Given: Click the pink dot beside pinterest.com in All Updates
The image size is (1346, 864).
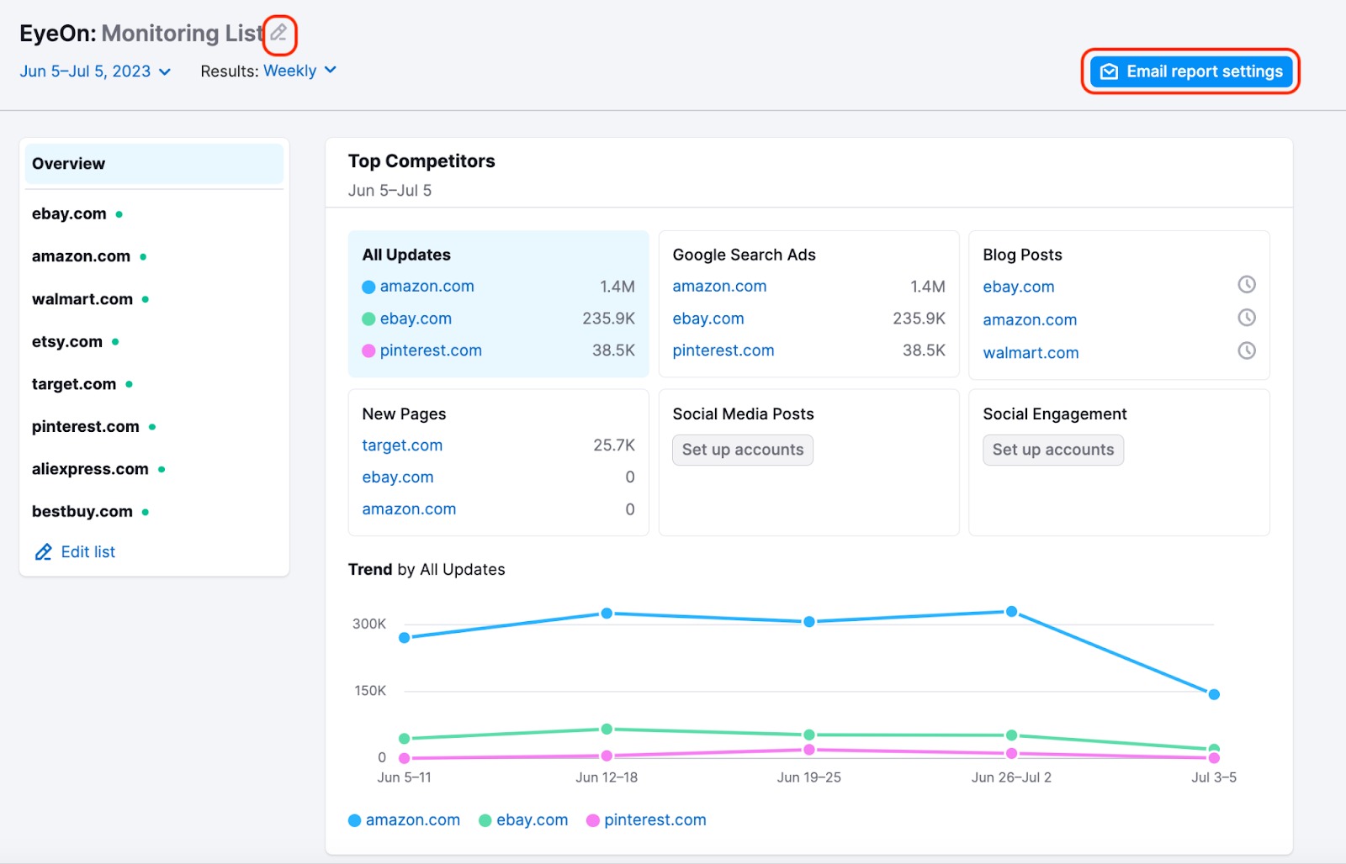Looking at the screenshot, I should [x=368, y=350].
